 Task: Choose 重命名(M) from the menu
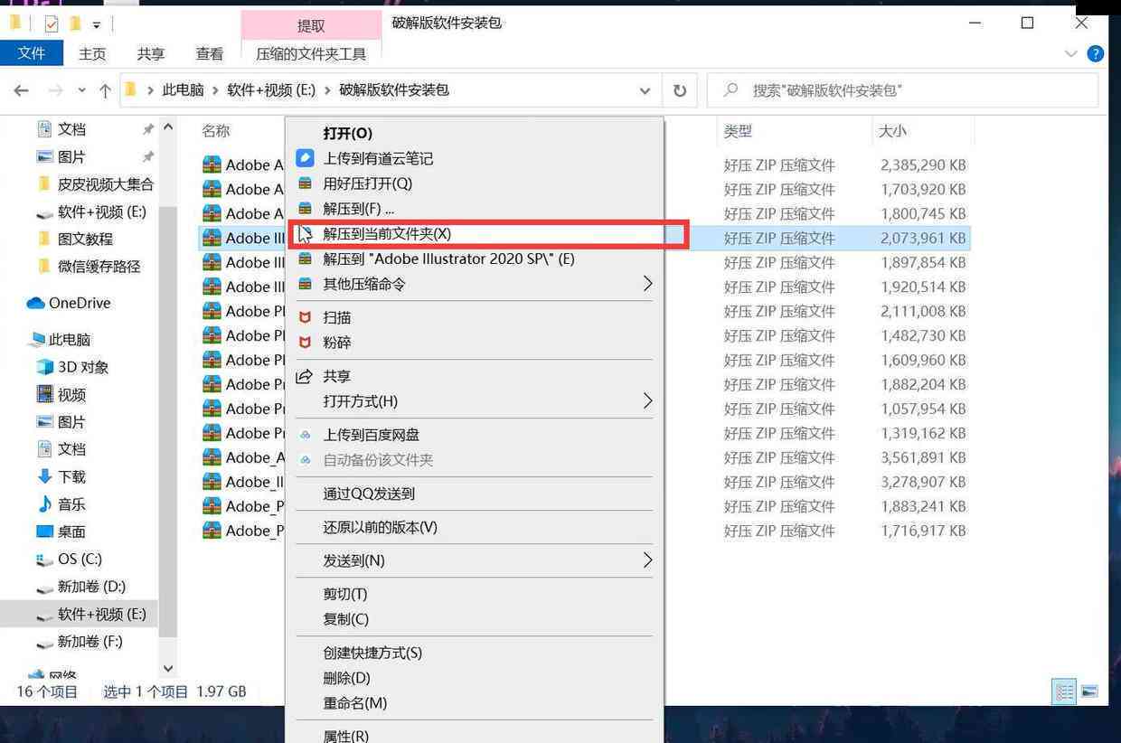click(x=355, y=703)
